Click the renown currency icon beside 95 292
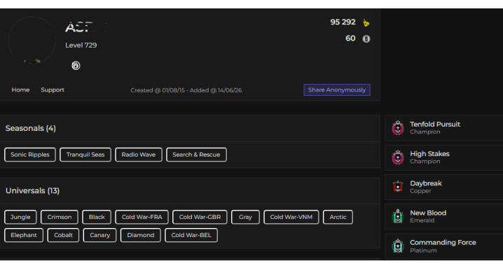This screenshot has width=503, height=270. coord(366,22)
